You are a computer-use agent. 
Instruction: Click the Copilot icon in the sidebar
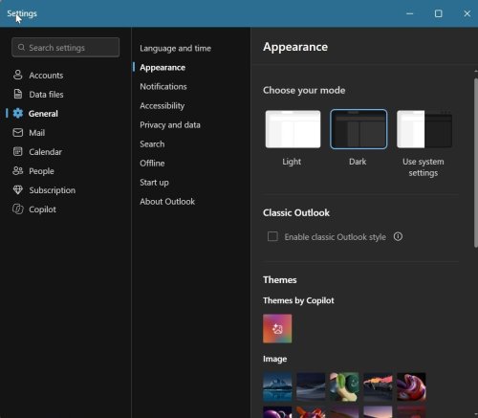18,209
